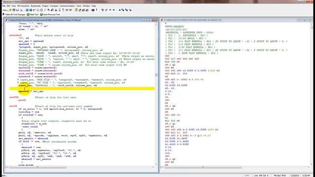This screenshot has height=177, width=315.
Task: Open the Edit menu
Action: [8, 6]
